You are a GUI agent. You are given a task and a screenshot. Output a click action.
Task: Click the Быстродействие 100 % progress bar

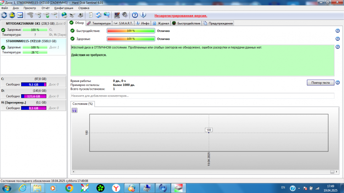[x=131, y=31]
